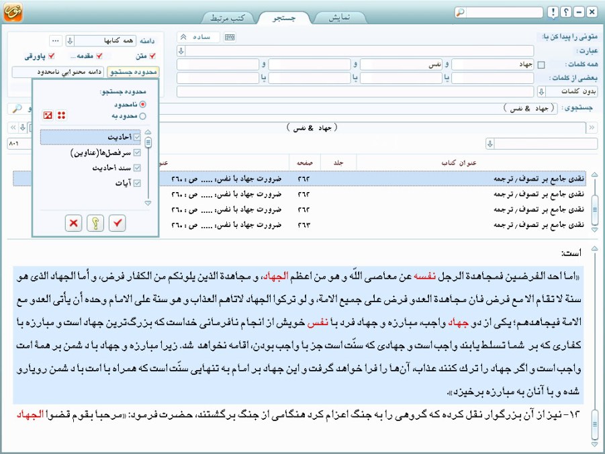Click the results list scrollbar thumb
605x454 pixels.
(594, 210)
